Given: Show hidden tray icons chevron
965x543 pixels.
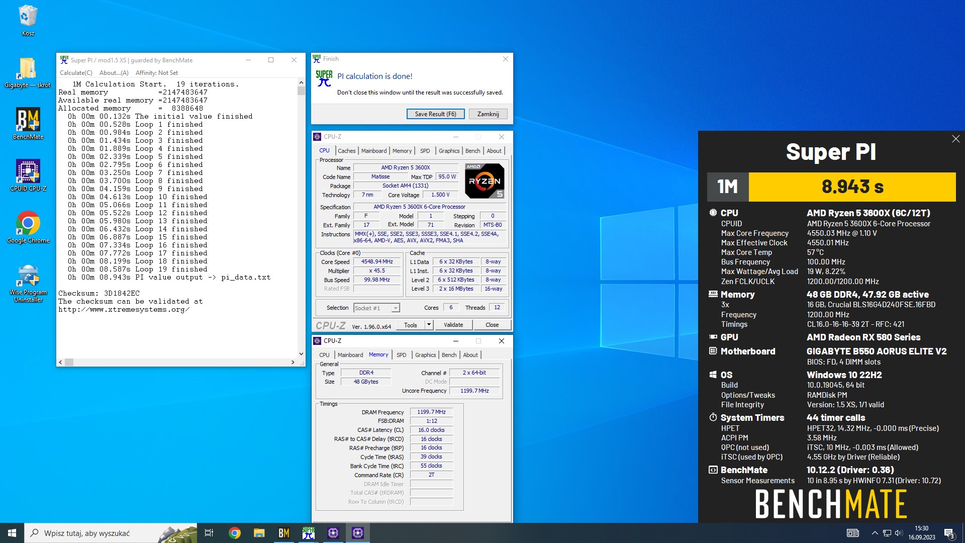Looking at the screenshot, I should pyautogui.click(x=875, y=533).
